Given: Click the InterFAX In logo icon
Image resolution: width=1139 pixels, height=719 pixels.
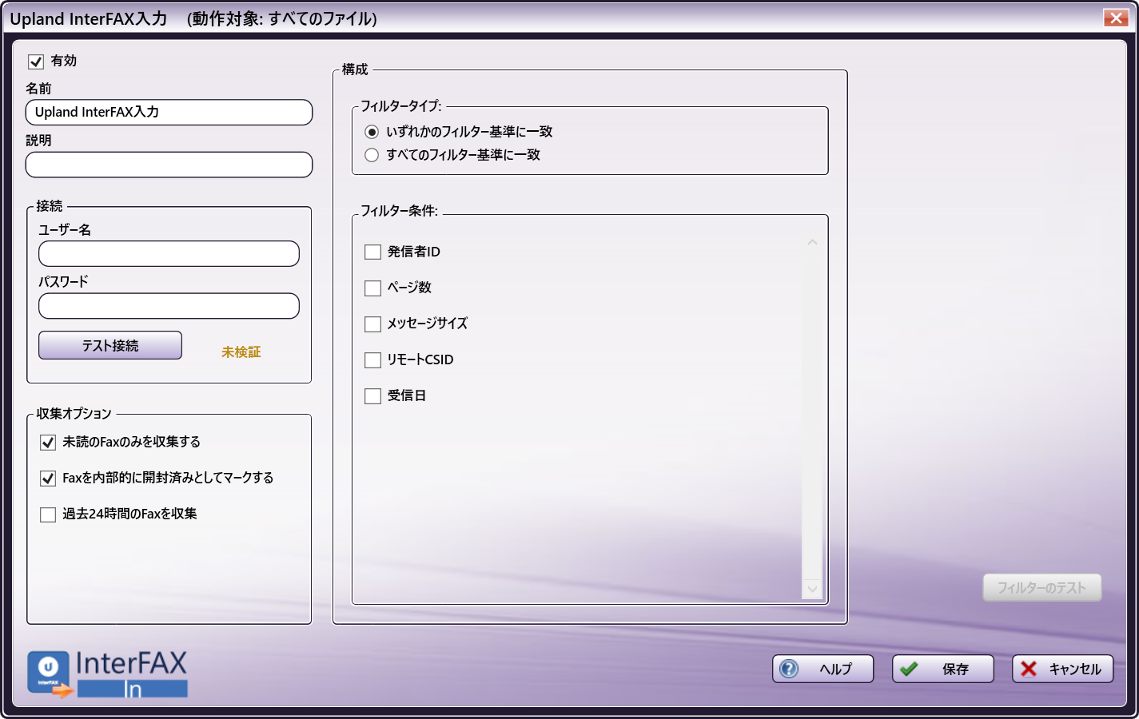Looking at the screenshot, I should 107,674.
